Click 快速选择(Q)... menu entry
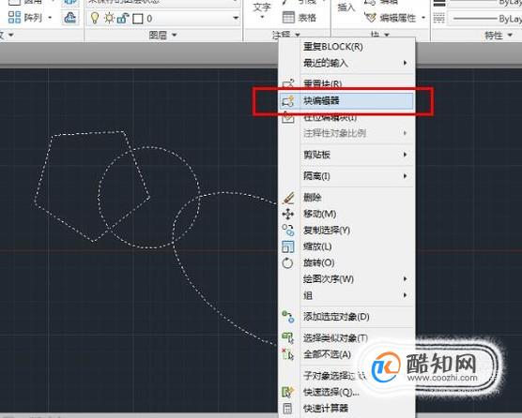Viewport: 522px width, 418px height. point(331,392)
